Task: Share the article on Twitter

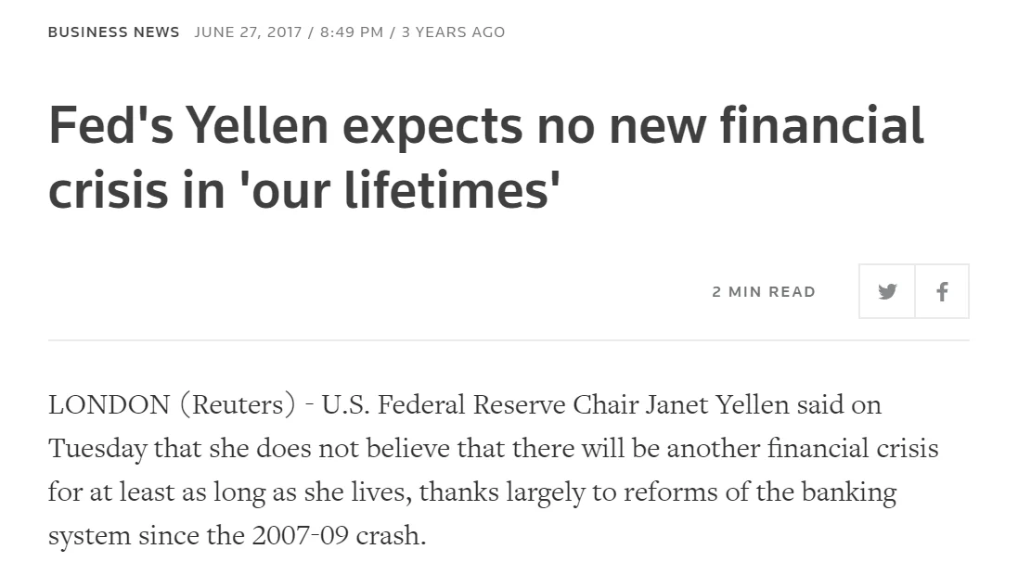Action: [x=887, y=291]
